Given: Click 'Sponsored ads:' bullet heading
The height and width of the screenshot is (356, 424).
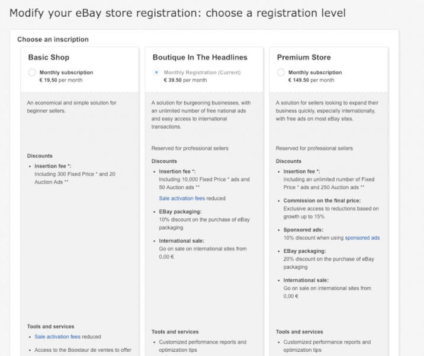Looking at the screenshot, I should click(303, 230).
